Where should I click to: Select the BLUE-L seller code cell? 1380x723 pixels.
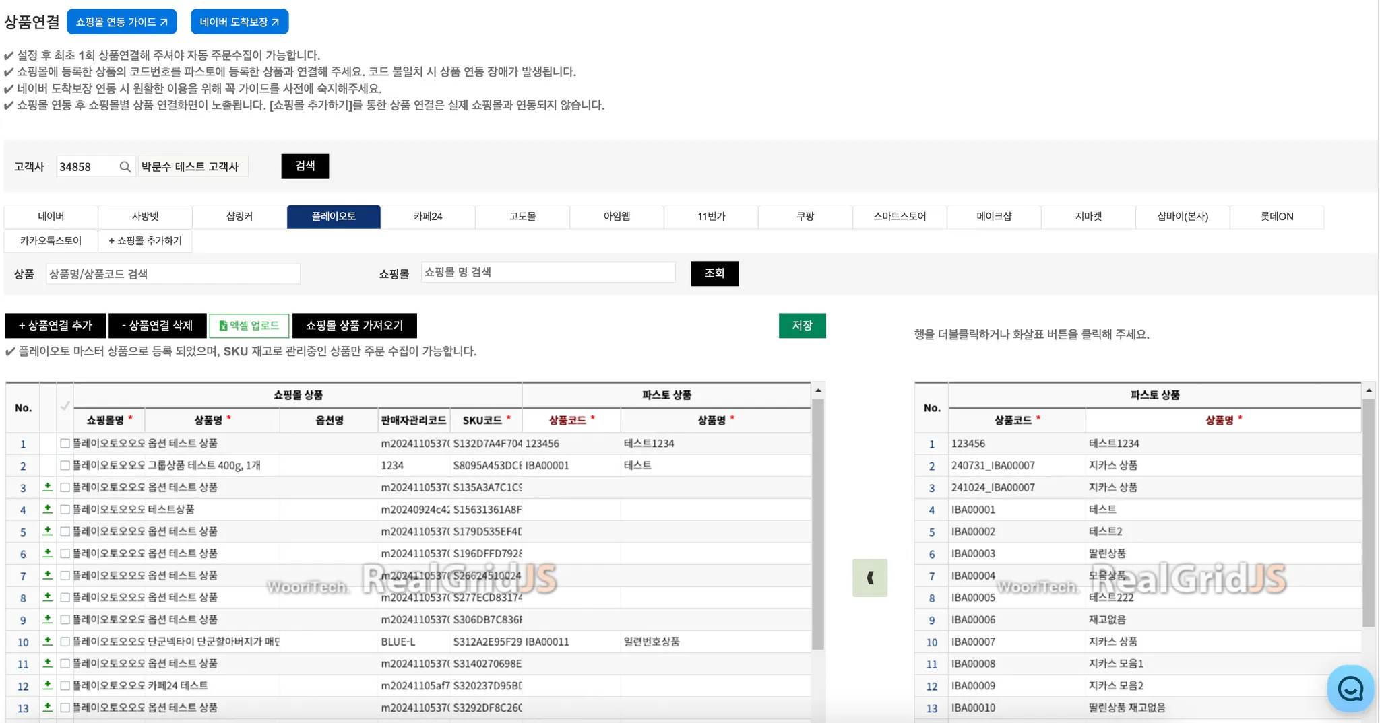tap(415, 642)
